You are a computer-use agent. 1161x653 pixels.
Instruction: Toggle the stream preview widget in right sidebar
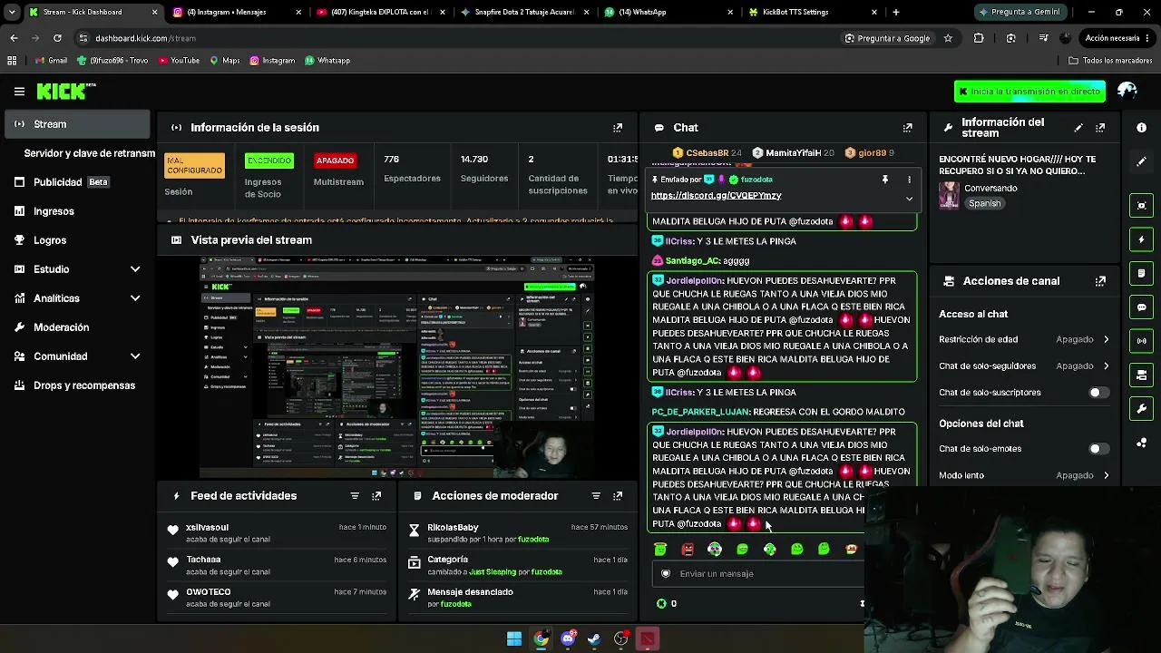pyautogui.click(x=1142, y=206)
